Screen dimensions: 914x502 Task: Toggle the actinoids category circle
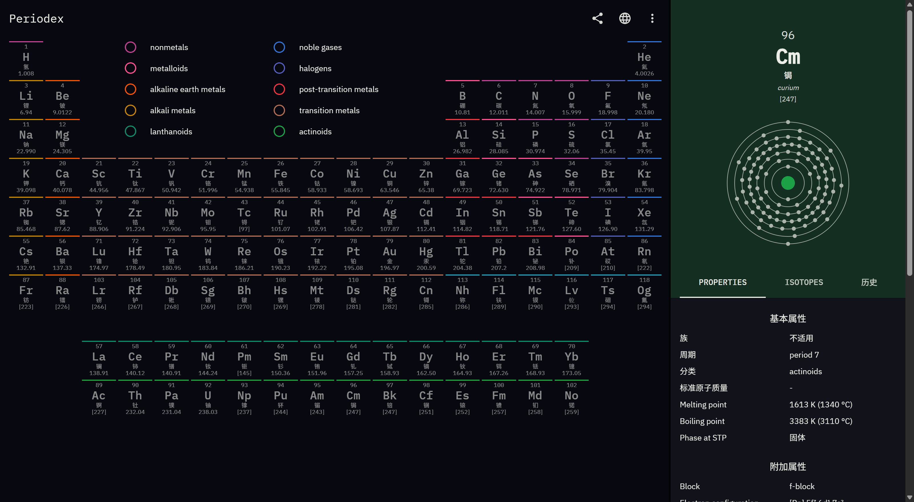pyautogui.click(x=279, y=131)
